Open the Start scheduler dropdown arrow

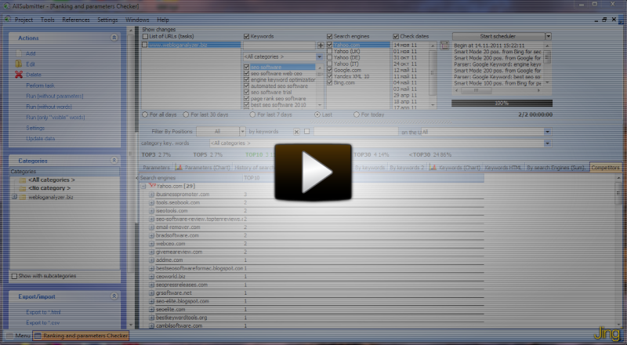coord(548,36)
